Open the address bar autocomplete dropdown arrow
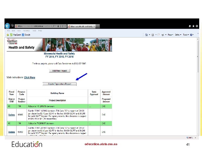 (56, 26)
